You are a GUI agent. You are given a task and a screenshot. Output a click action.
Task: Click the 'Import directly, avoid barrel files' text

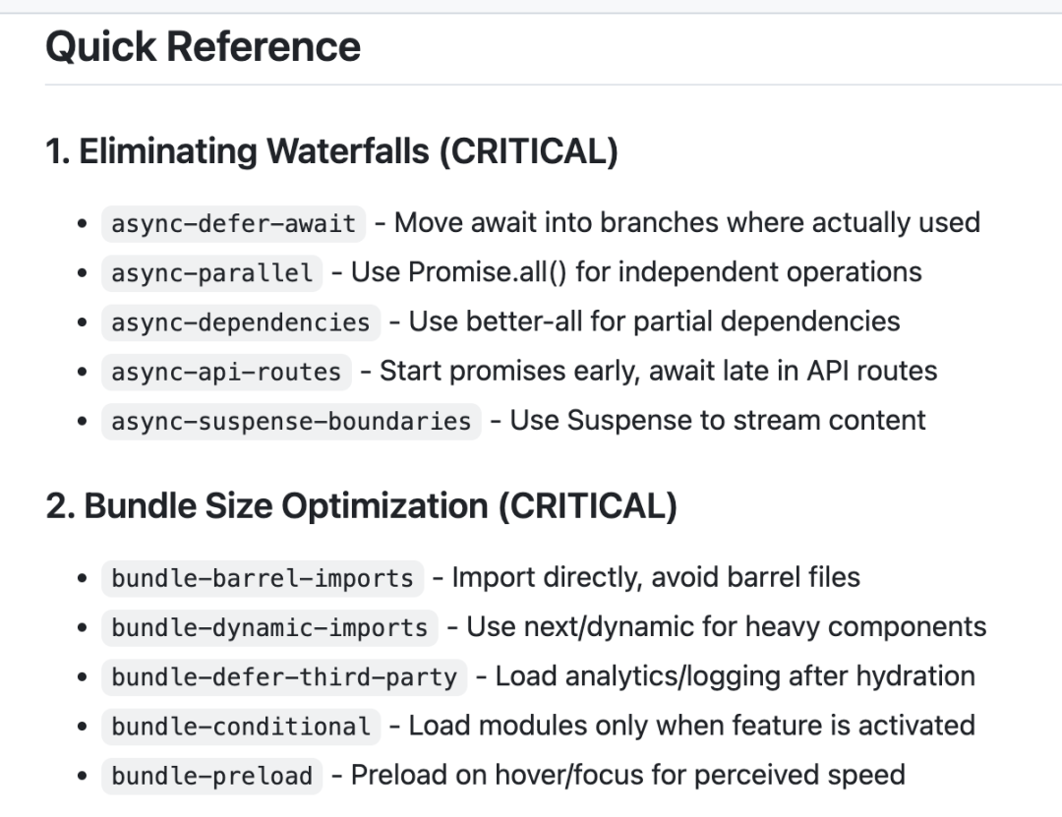click(656, 577)
